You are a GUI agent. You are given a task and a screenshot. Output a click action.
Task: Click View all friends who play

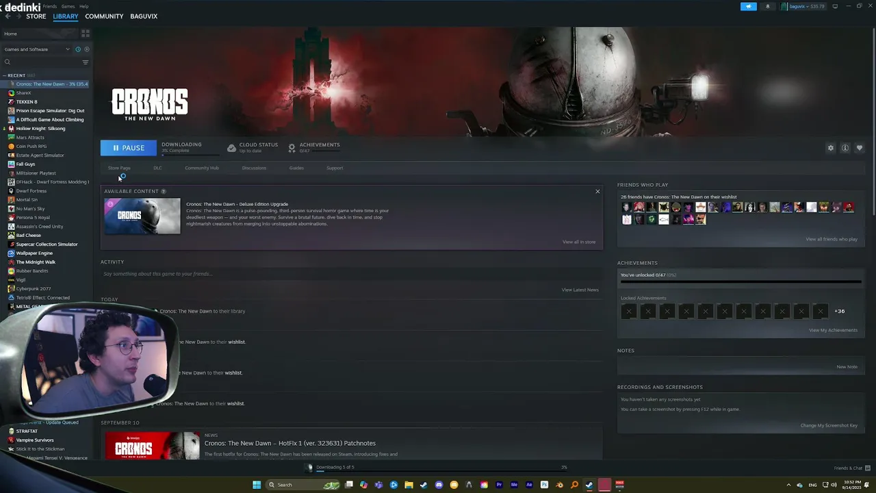click(832, 239)
